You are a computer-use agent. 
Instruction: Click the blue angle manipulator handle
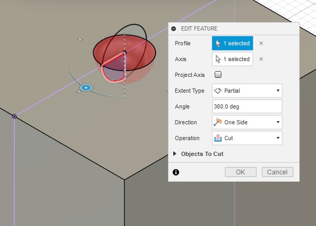click(x=86, y=87)
